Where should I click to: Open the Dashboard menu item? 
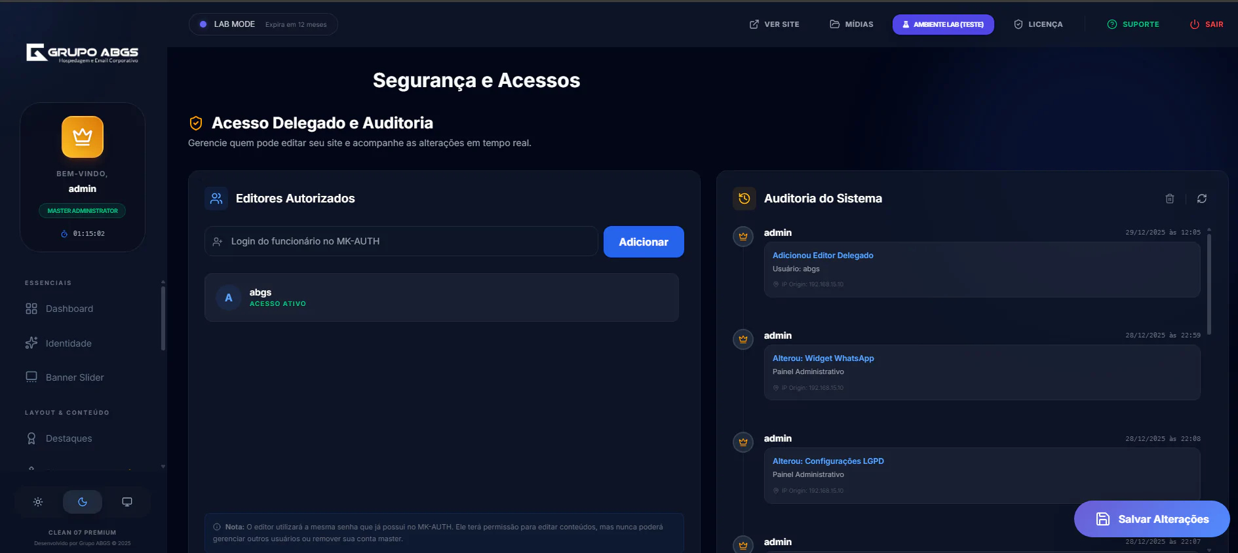tap(69, 309)
